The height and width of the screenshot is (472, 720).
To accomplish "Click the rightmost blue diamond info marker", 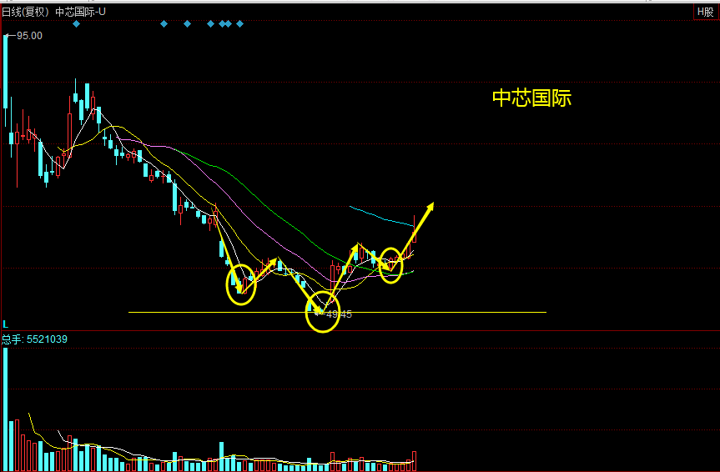I will 239,24.
